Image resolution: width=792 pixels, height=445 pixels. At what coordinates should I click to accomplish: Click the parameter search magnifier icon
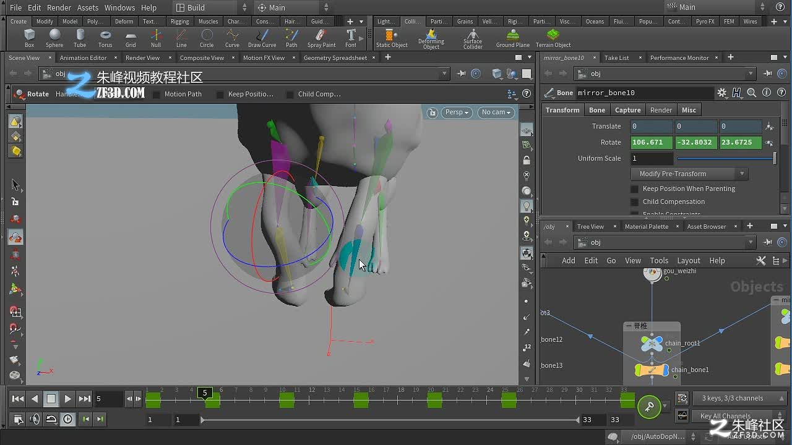click(752, 93)
